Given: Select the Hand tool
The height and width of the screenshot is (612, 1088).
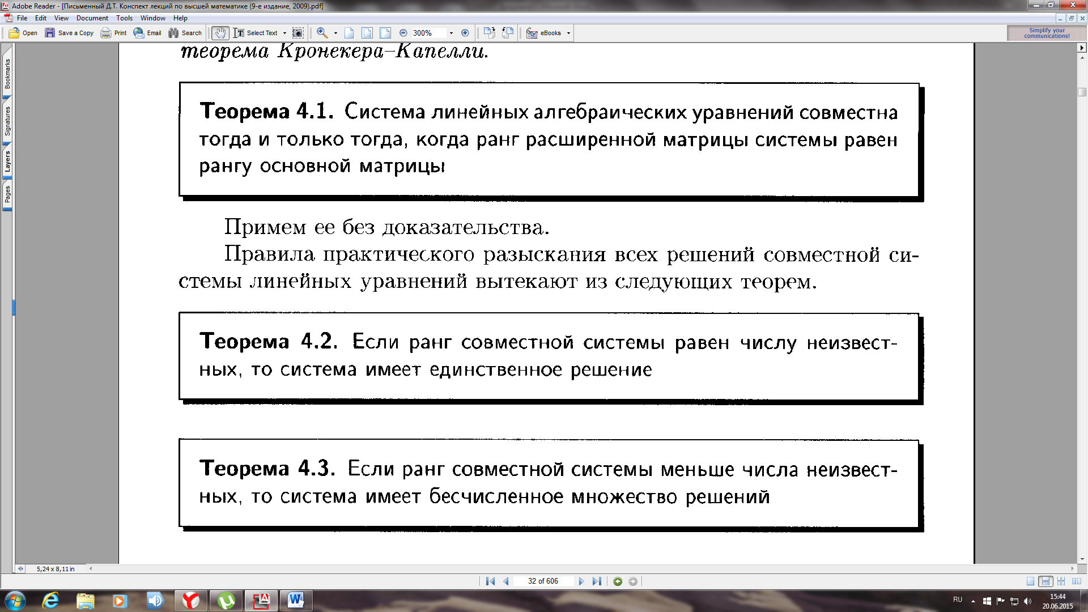Looking at the screenshot, I should [220, 33].
